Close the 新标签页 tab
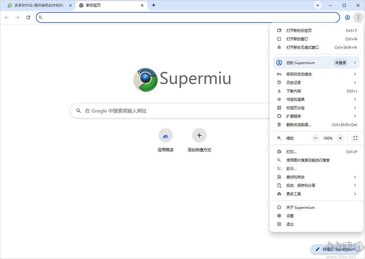The width and height of the screenshot is (365, 259). tap(142, 5)
